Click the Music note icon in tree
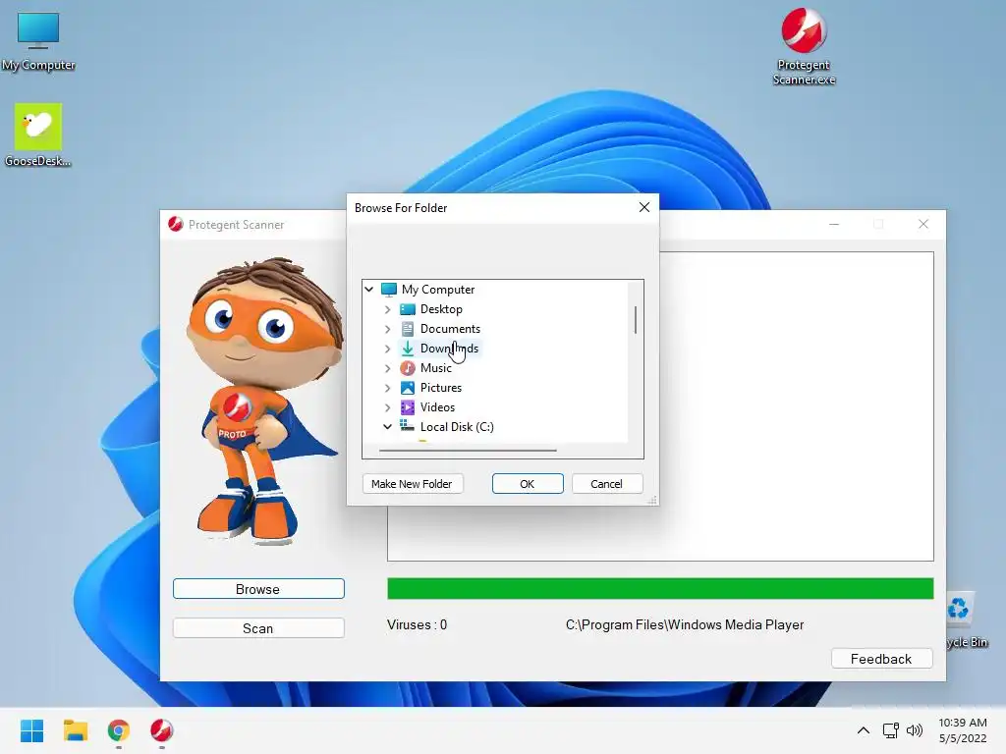 tap(408, 368)
